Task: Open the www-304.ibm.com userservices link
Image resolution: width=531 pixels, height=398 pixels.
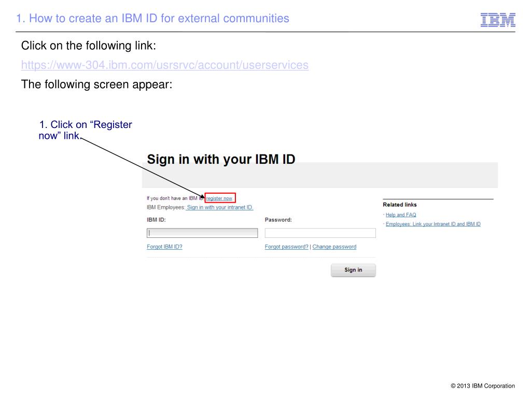Action: (x=164, y=65)
